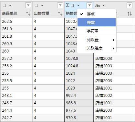Screen dimensions: 135x122
Task: Select cell with price 261.8
Action: tap(16, 36)
